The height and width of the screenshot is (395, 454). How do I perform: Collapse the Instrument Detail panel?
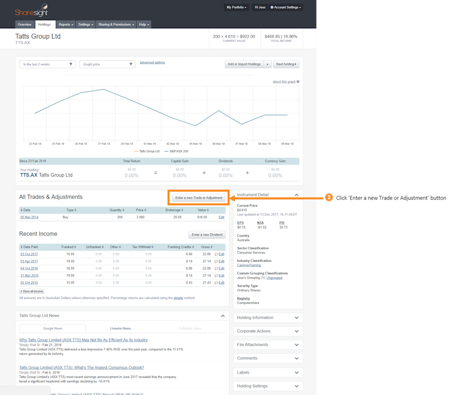coord(297,195)
